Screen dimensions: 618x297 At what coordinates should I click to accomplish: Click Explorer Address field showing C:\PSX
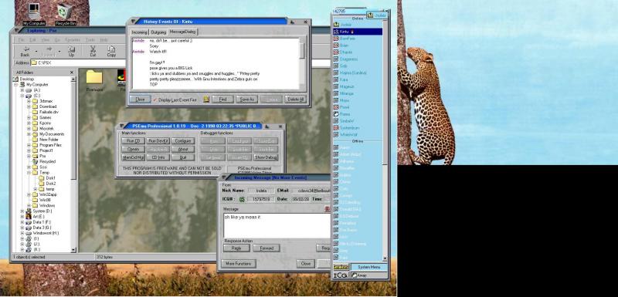tap(180, 63)
